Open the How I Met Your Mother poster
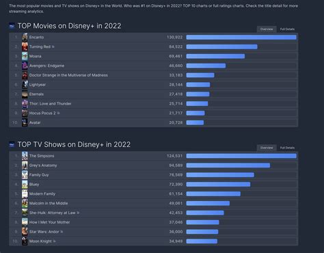The height and width of the screenshot is (253, 324). pos(25,222)
